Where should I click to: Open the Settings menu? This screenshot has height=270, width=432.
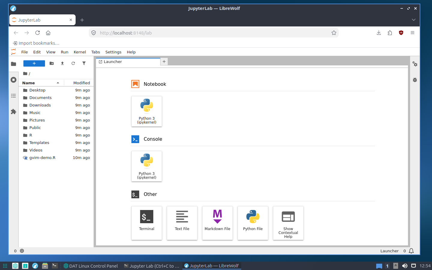[113, 52]
